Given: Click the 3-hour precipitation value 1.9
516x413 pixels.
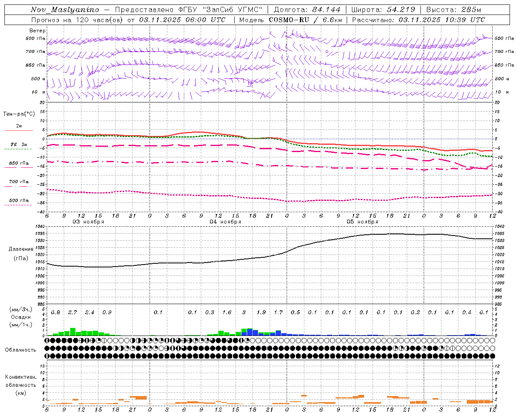Looking at the screenshot, I should pyautogui.click(x=261, y=313).
